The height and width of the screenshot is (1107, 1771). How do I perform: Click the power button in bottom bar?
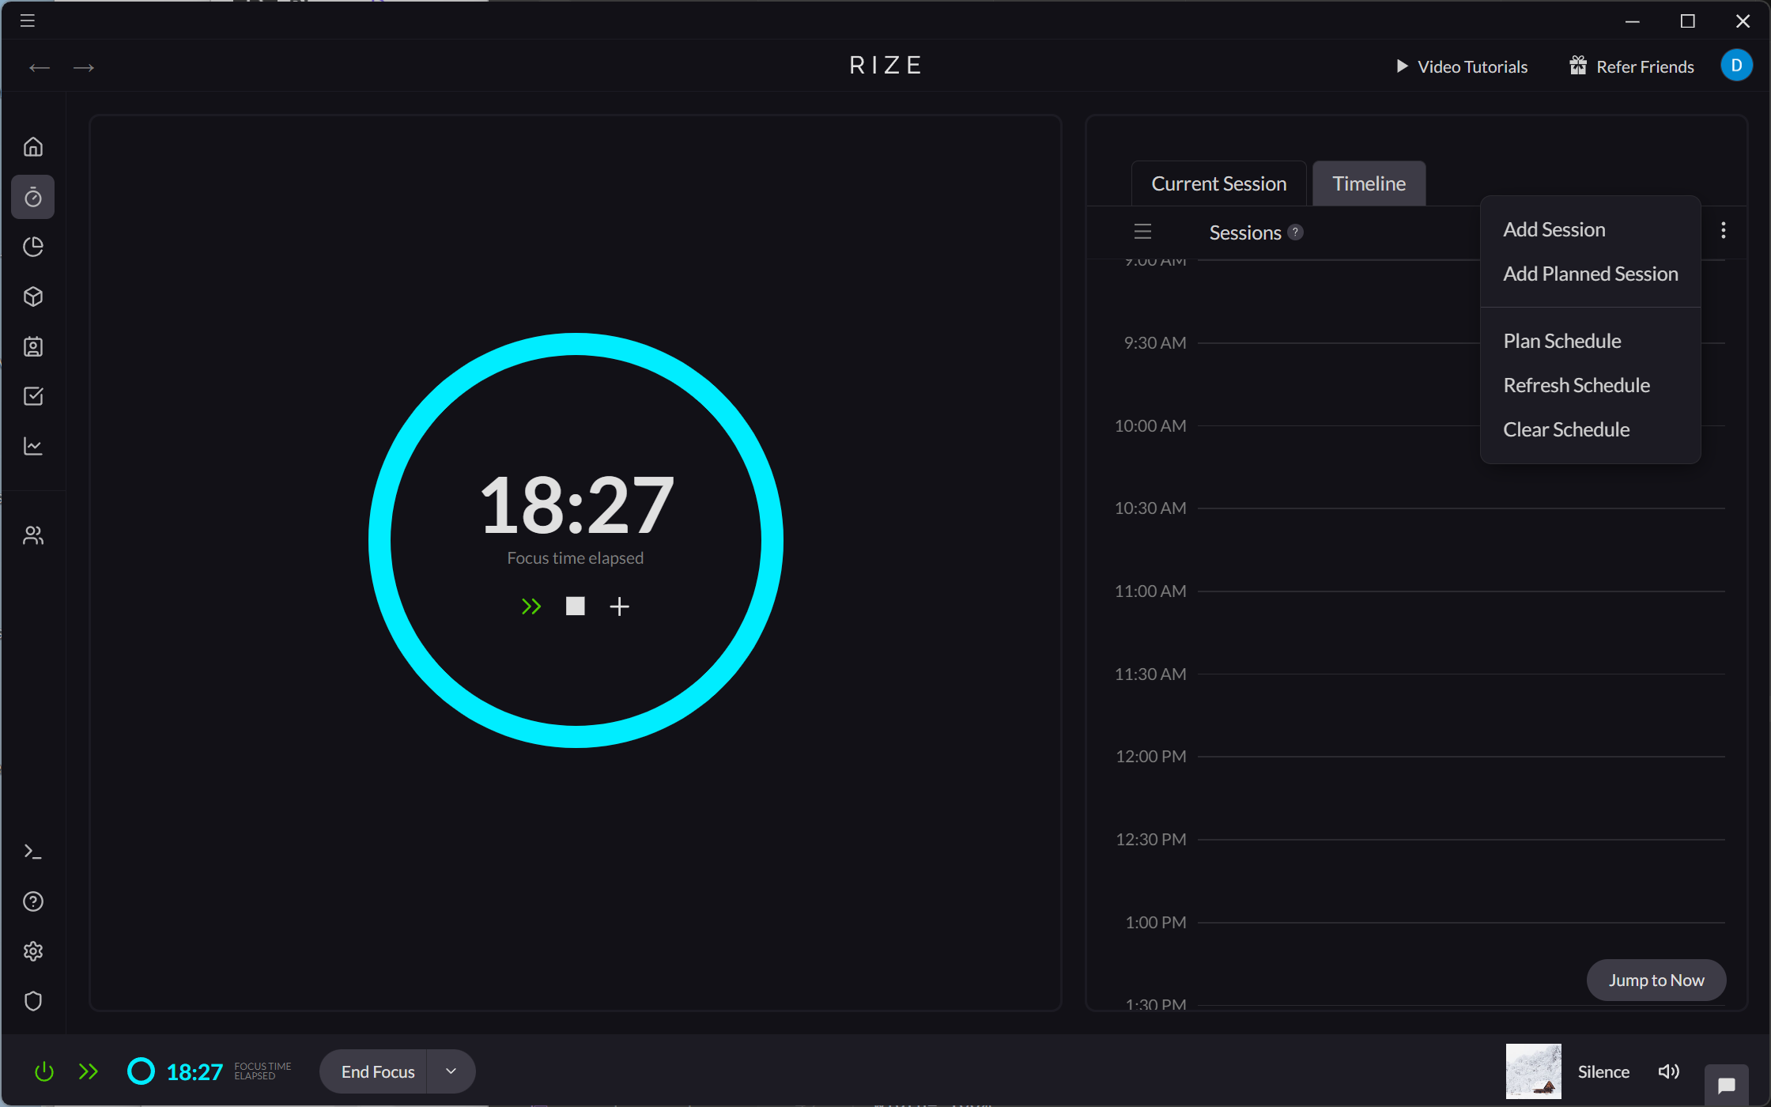(43, 1071)
